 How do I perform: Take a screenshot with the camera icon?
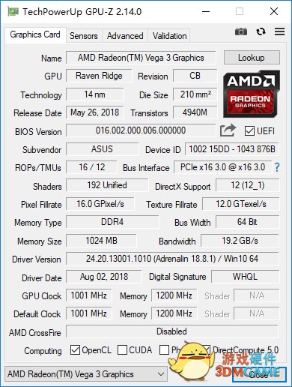click(241, 31)
